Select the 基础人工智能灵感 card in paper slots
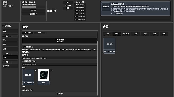This screenshot has height=97, width=174. (x=28, y=77)
